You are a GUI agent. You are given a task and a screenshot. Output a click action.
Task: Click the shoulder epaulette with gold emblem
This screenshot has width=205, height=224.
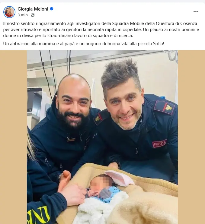tap(165, 107)
